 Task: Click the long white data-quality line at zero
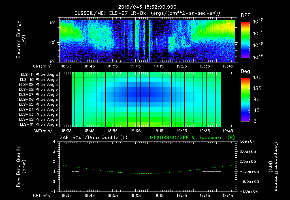pyautogui.click(x=141, y=182)
